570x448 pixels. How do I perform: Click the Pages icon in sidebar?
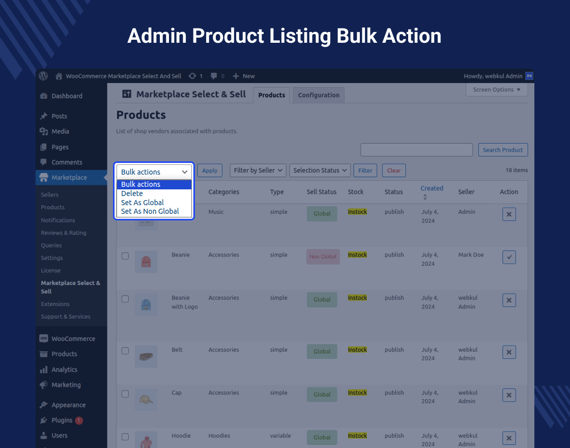click(x=44, y=147)
